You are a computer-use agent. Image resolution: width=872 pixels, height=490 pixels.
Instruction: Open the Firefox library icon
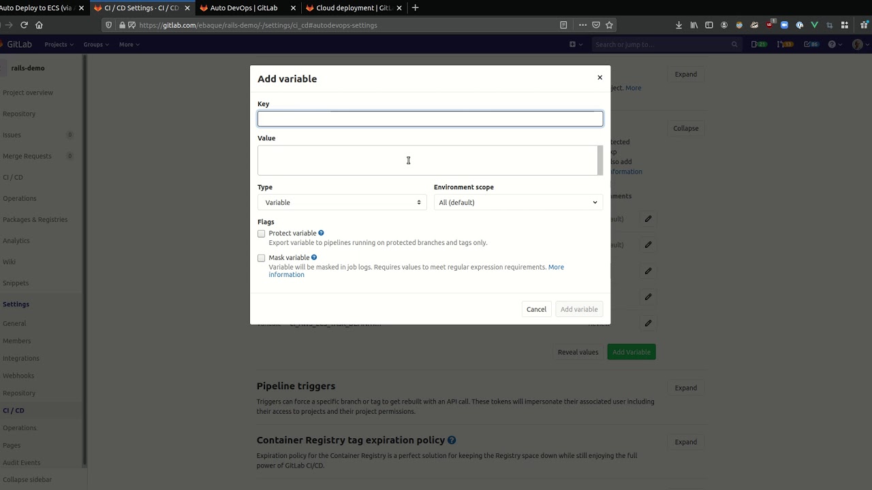pos(694,25)
